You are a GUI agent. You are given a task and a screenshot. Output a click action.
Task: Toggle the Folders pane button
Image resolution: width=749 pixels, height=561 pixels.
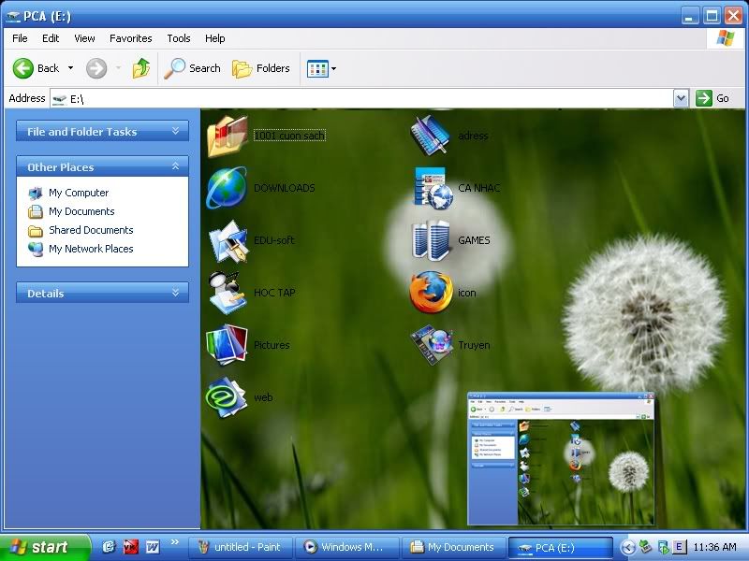tap(261, 68)
